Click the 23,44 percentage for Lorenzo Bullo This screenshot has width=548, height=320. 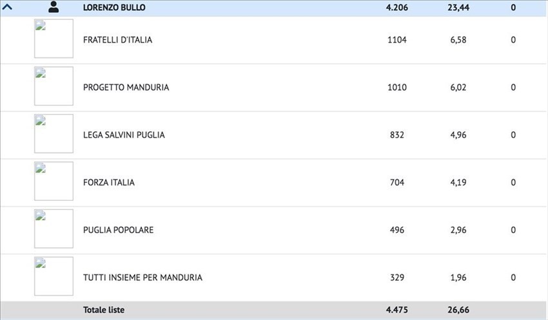pyautogui.click(x=458, y=7)
